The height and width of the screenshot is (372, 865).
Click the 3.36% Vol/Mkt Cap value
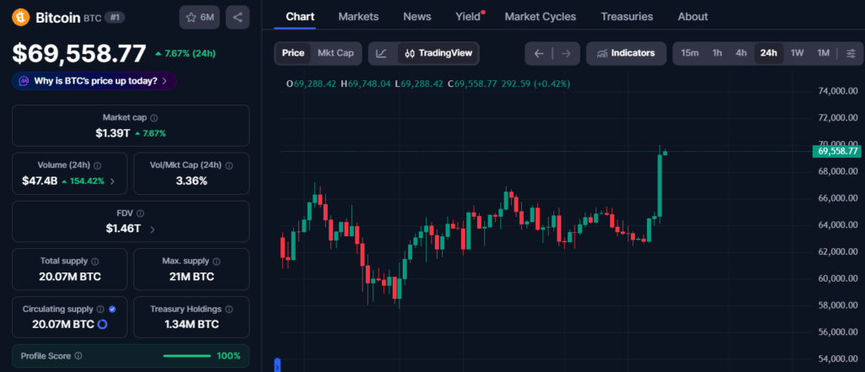(192, 181)
